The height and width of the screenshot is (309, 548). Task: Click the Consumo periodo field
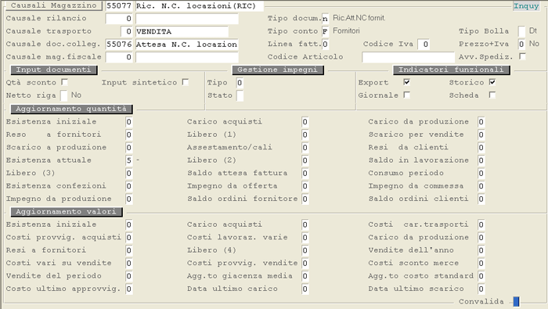pyautogui.click(x=481, y=173)
